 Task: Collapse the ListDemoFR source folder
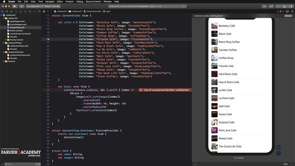pyautogui.click(x=4, y=18)
